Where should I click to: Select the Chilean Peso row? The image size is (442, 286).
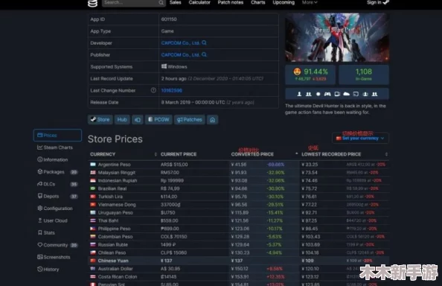click(238, 252)
